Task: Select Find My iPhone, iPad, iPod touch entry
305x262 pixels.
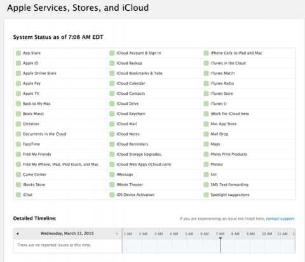Action: click(x=60, y=164)
